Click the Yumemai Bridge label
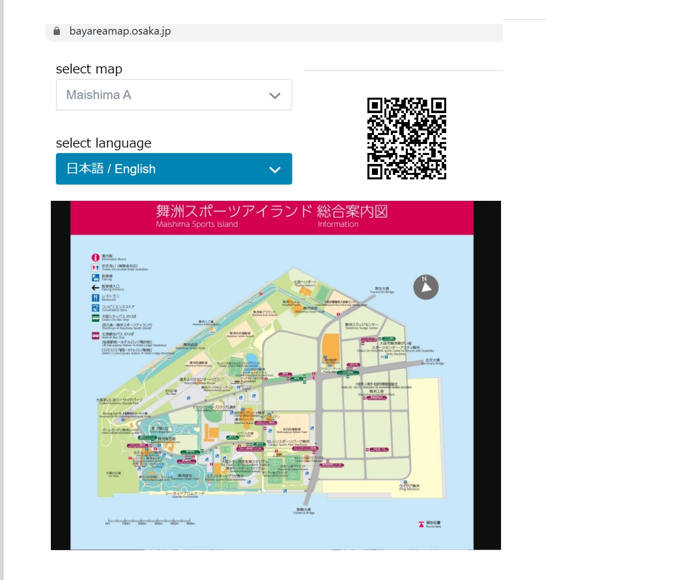This screenshot has height=580, width=678. coord(304,511)
